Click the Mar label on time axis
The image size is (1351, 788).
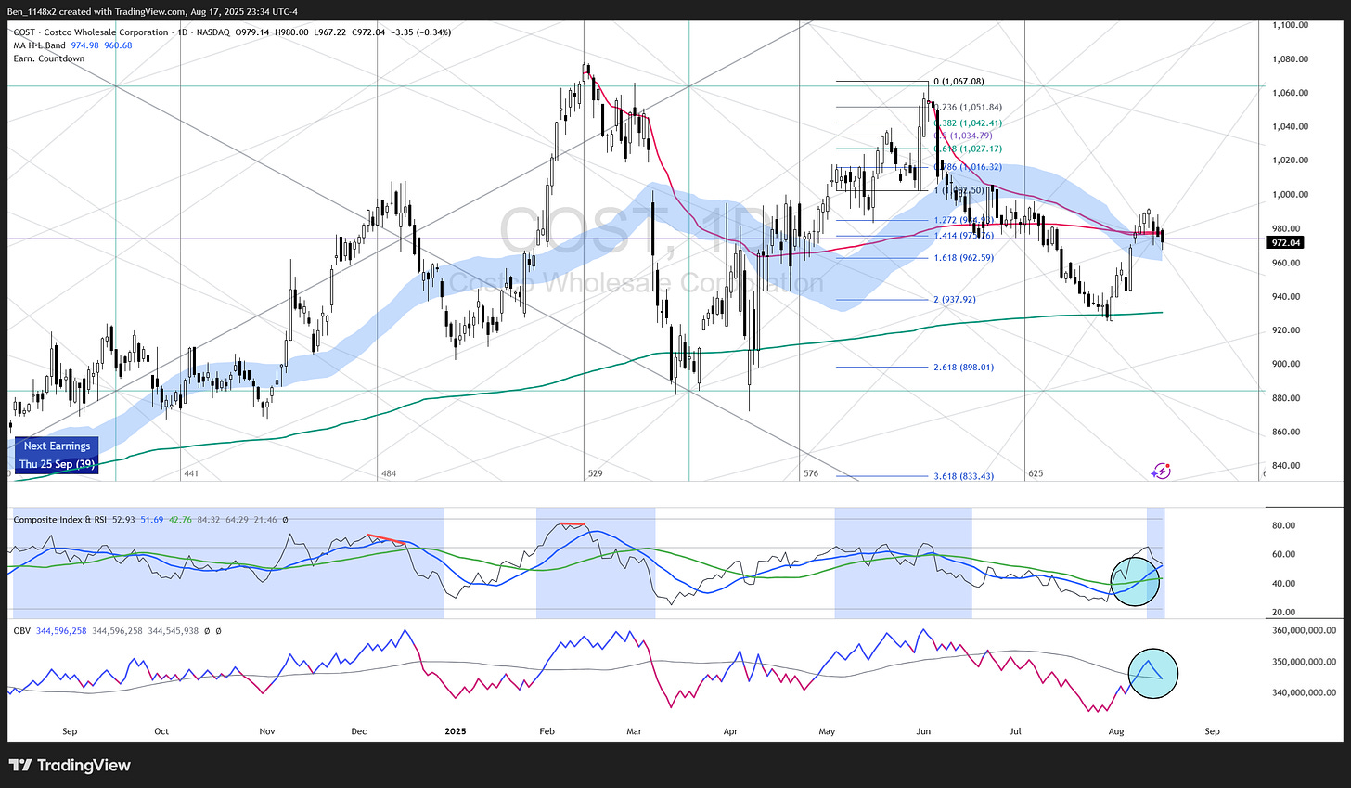(634, 731)
